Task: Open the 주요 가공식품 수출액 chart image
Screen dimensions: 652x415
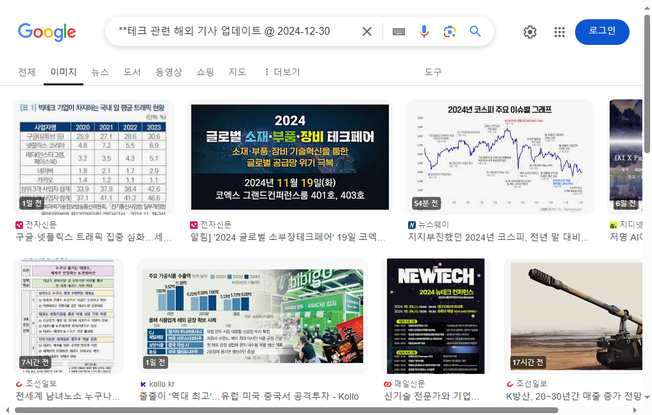Action: [x=252, y=316]
